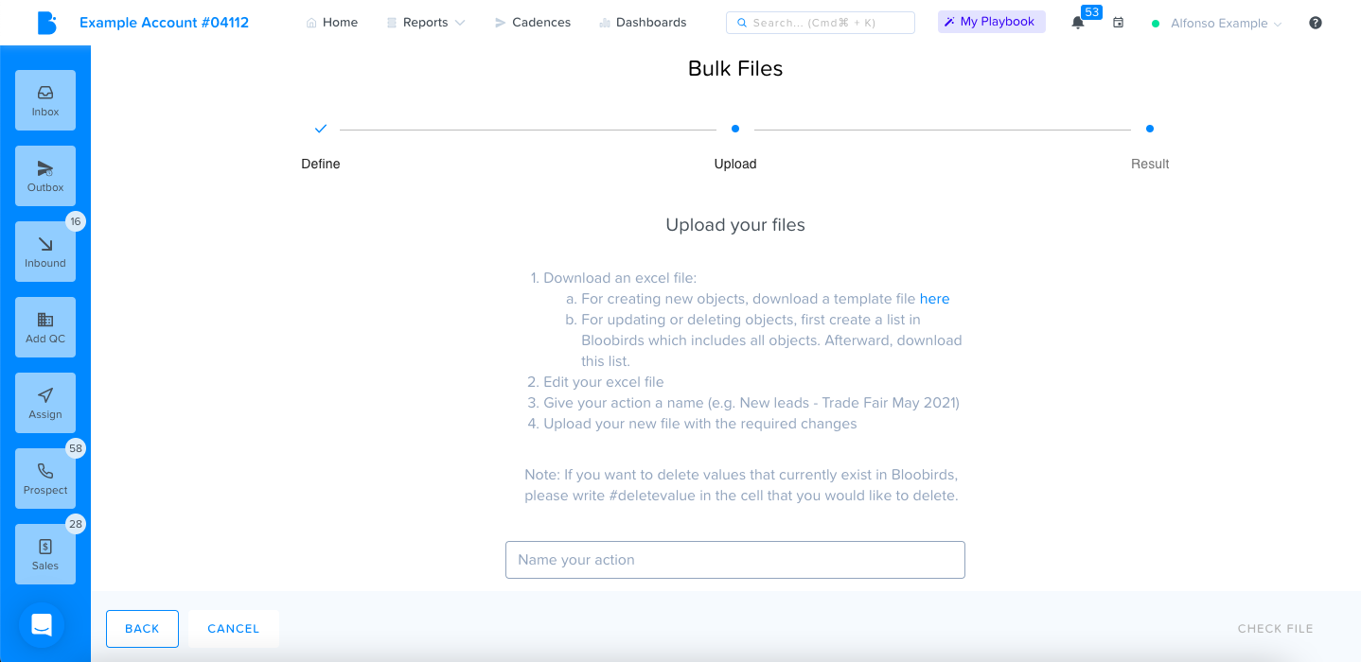This screenshot has height=662, width=1361.
Task: Click the 'Edit your excel file' step text
Action: 604,382
